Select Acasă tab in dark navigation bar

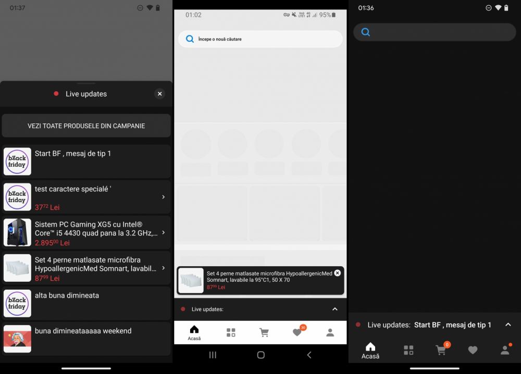coord(370,350)
